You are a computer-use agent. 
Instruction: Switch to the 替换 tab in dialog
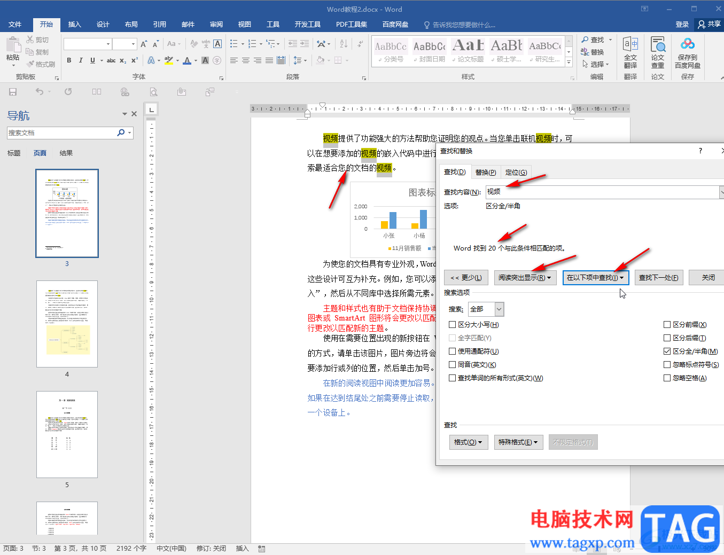486,173
